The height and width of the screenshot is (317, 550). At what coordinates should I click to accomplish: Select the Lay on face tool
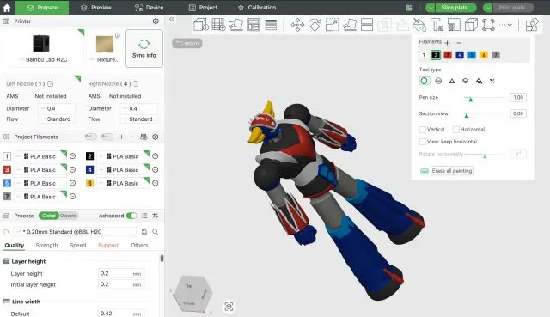[350, 25]
